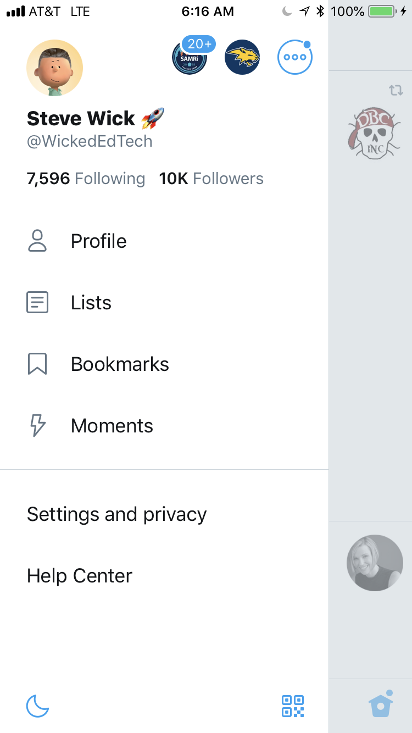Open Settings and privacy
412x733 pixels.
pos(116,514)
